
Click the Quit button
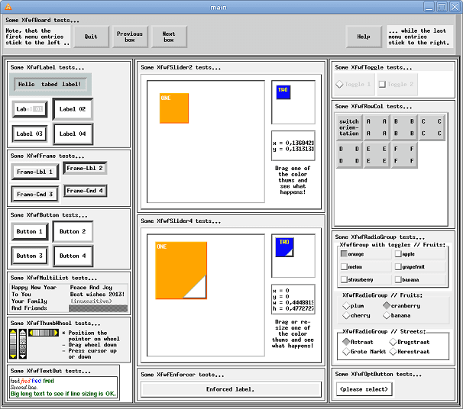coord(91,37)
